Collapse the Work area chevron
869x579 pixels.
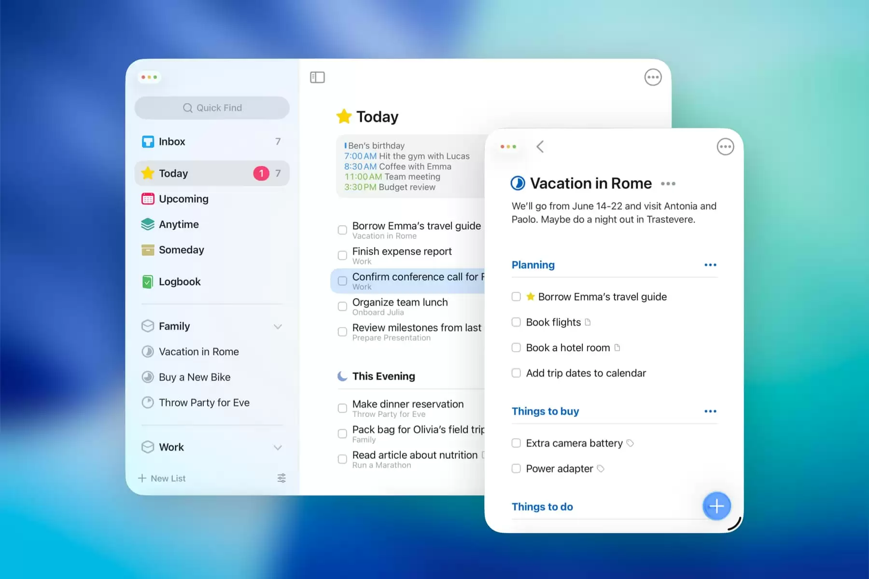[x=278, y=447]
